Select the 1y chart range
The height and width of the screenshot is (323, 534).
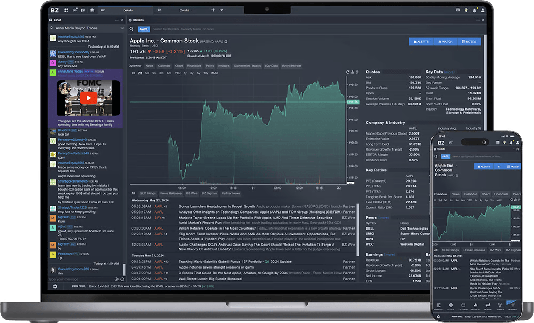click(x=185, y=73)
